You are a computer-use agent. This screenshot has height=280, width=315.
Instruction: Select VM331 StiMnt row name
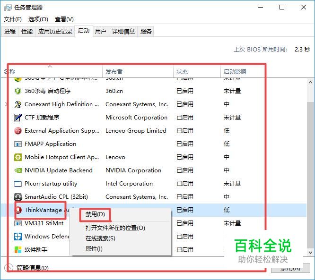click(x=44, y=223)
